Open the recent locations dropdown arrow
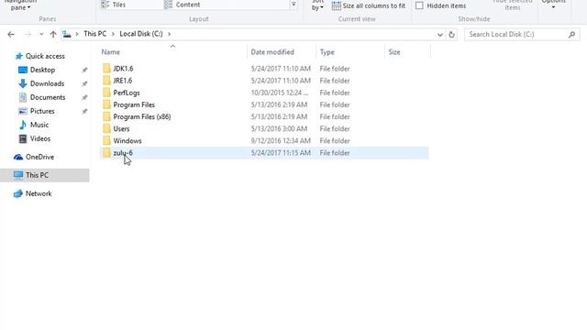The image size is (587, 330). [x=41, y=35]
